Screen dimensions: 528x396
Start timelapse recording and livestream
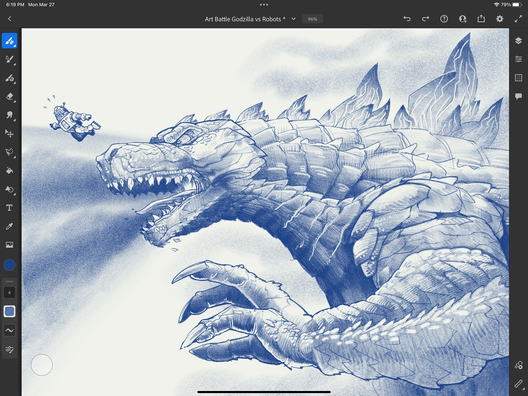click(x=518, y=365)
